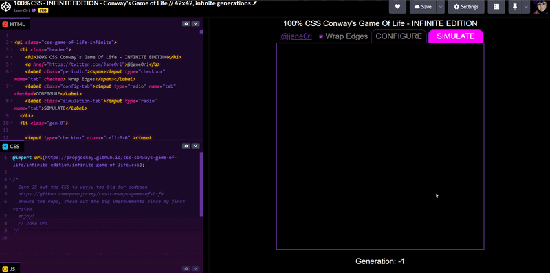This screenshot has width=550, height=273.
Task: Switch to the SIMULATE tab
Action: 456,36
